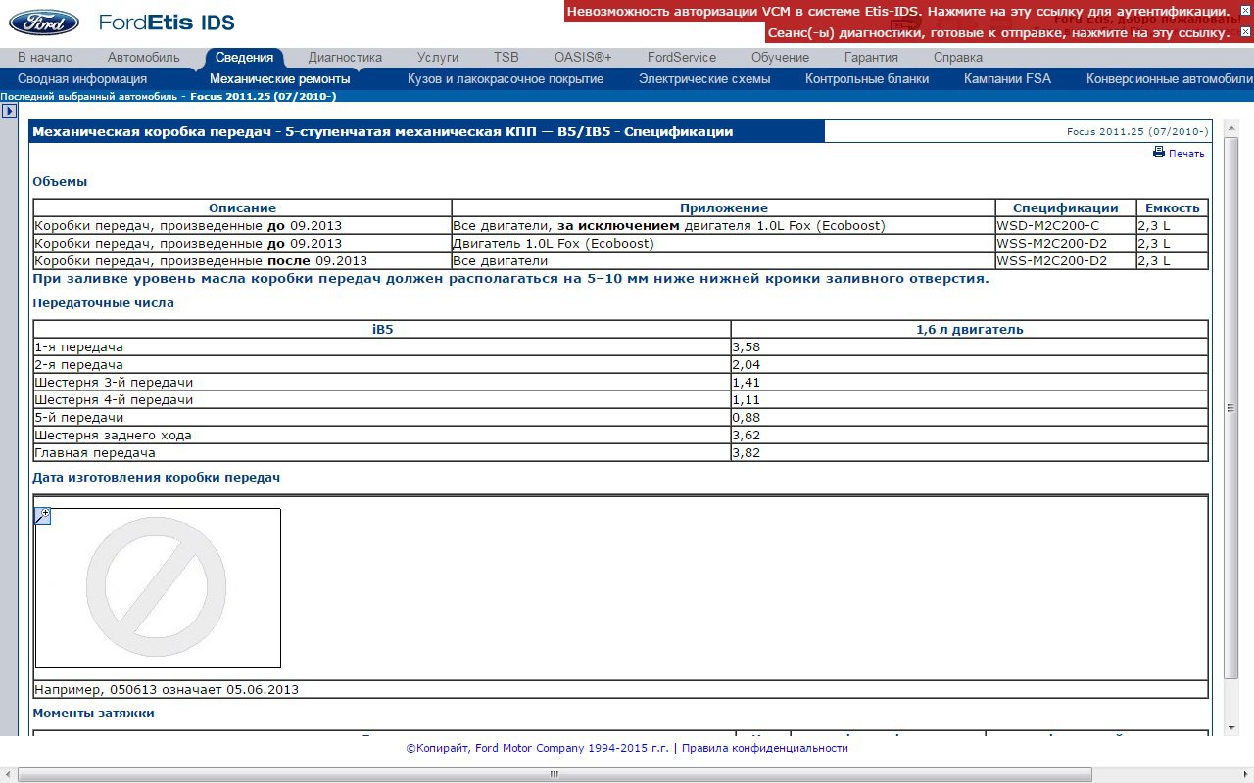Image resolution: width=1254 pixels, height=783 pixels.
Task: Click the VCM authentication link in red banner
Action: click(x=898, y=11)
